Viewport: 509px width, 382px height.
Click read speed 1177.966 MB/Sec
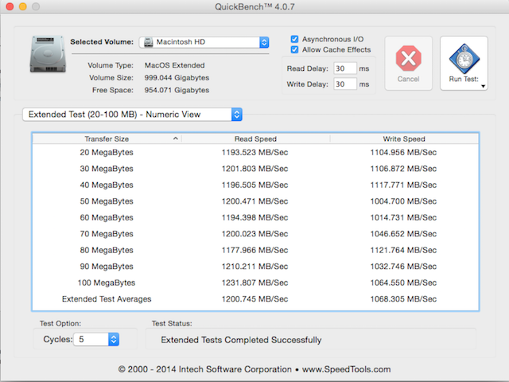(254, 250)
